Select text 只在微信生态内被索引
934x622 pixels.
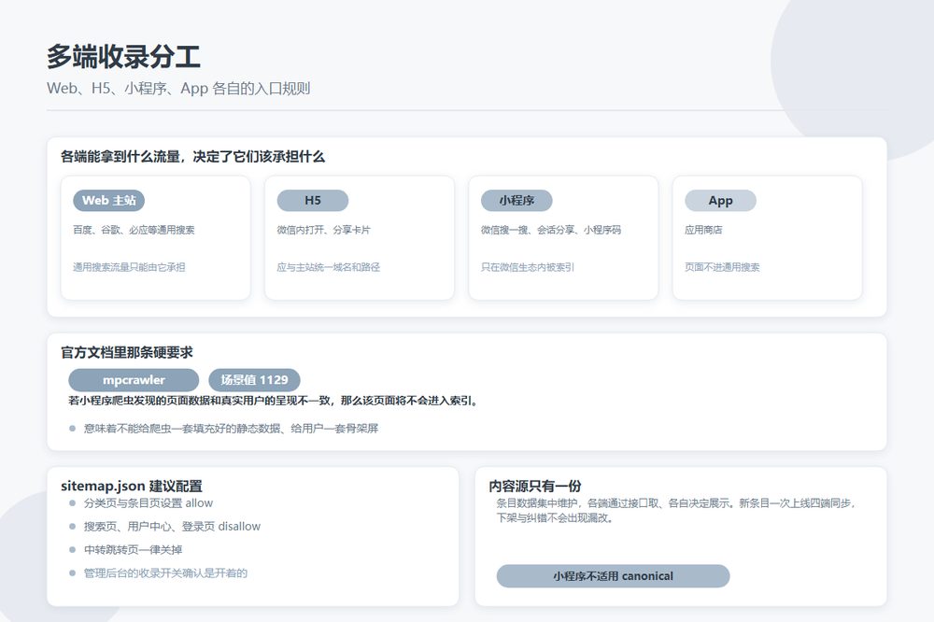(528, 267)
